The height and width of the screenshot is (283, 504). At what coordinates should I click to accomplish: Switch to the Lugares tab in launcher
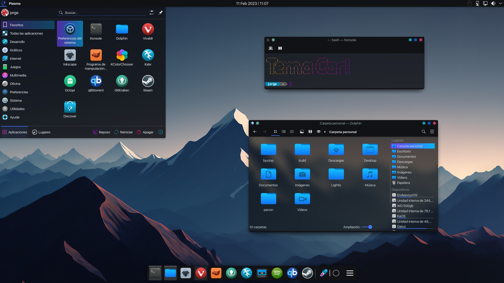pos(41,132)
